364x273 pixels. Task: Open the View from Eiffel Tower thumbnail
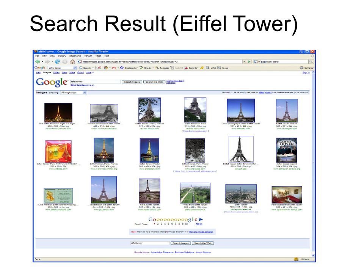(195, 193)
